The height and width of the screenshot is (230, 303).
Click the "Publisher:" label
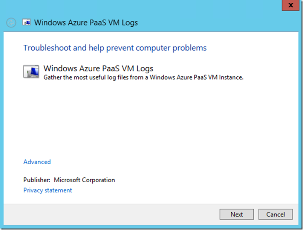point(37,180)
